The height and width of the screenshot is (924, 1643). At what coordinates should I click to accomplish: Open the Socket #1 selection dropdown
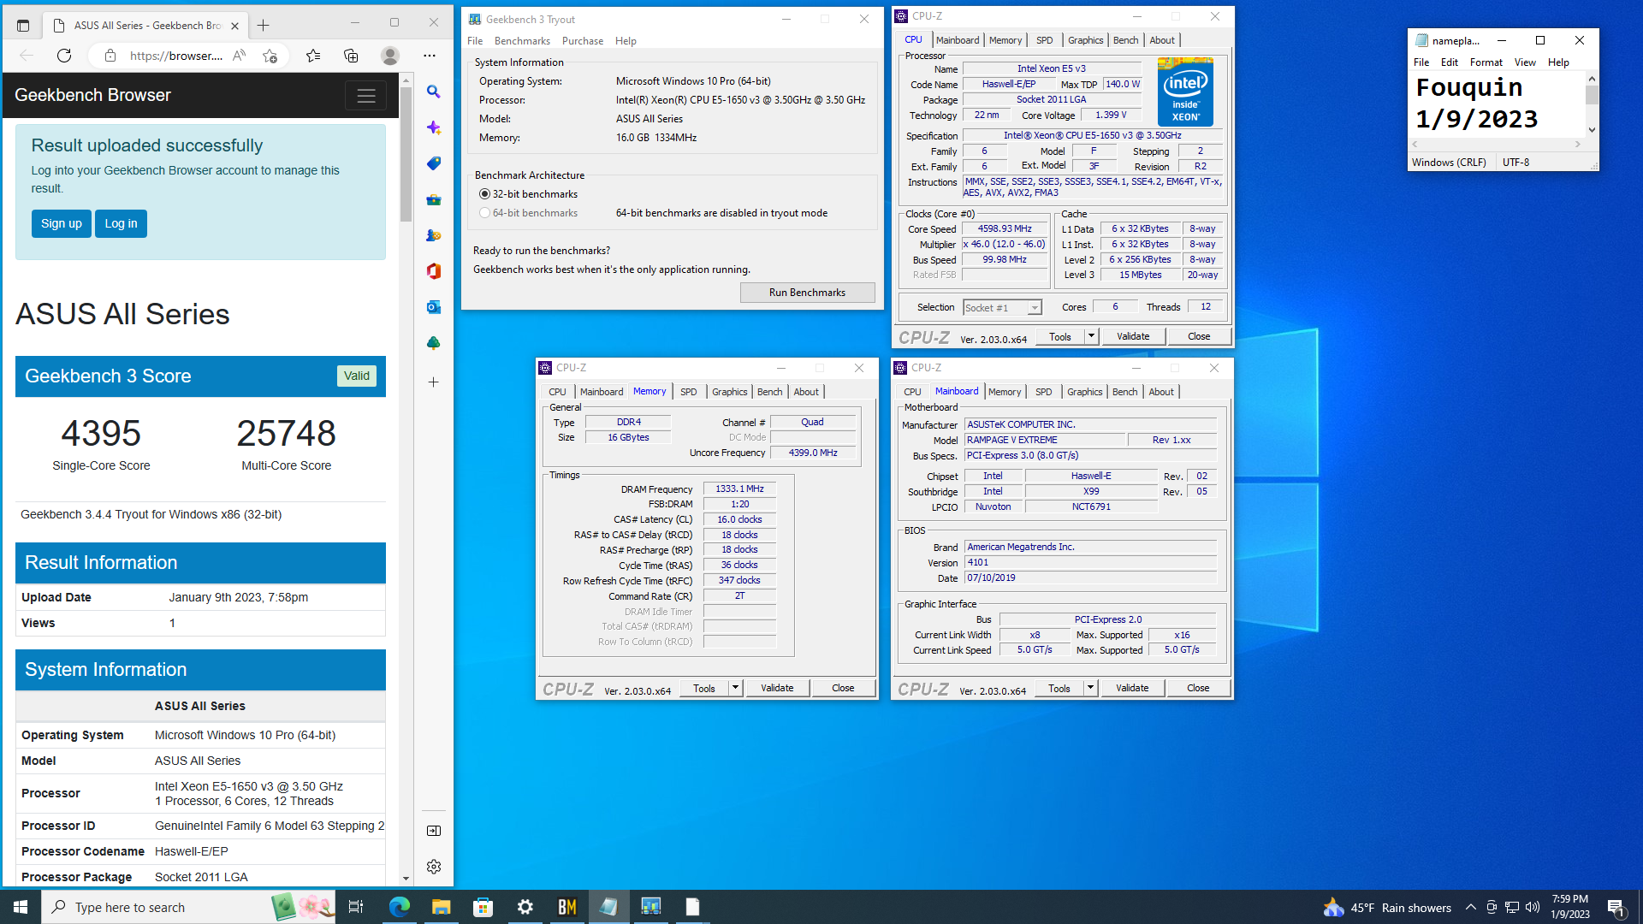click(1002, 307)
